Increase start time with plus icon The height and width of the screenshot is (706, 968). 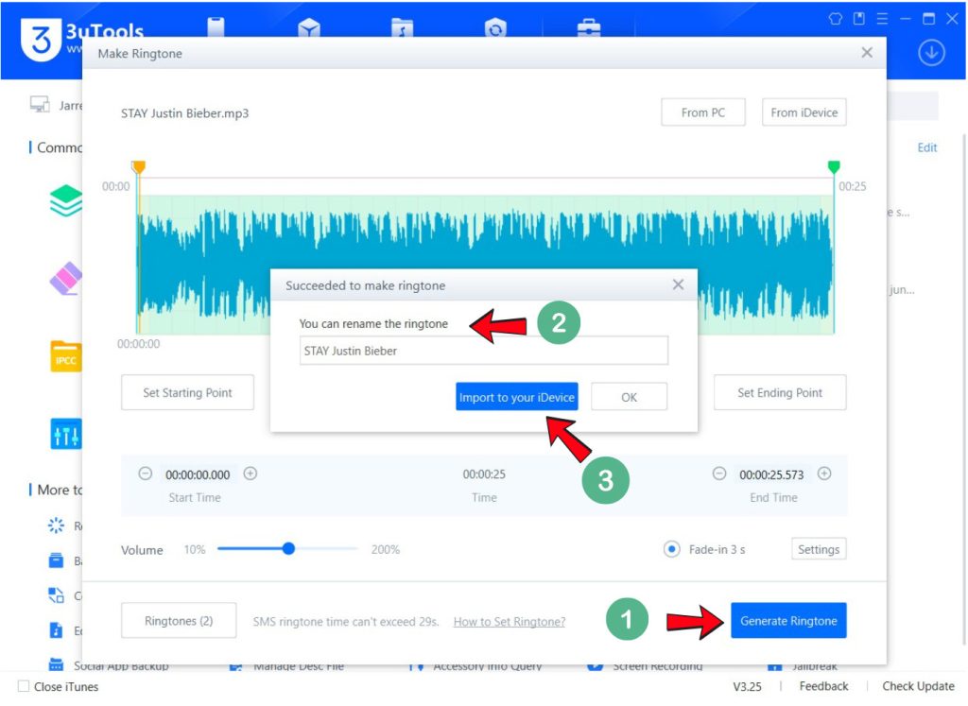click(250, 474)
